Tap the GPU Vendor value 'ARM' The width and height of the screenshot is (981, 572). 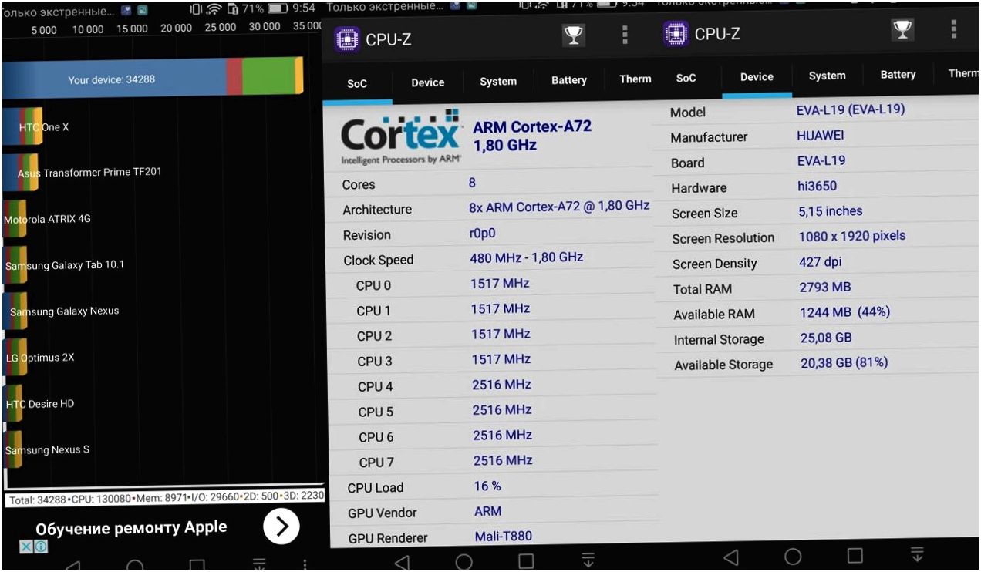(487, 511)
